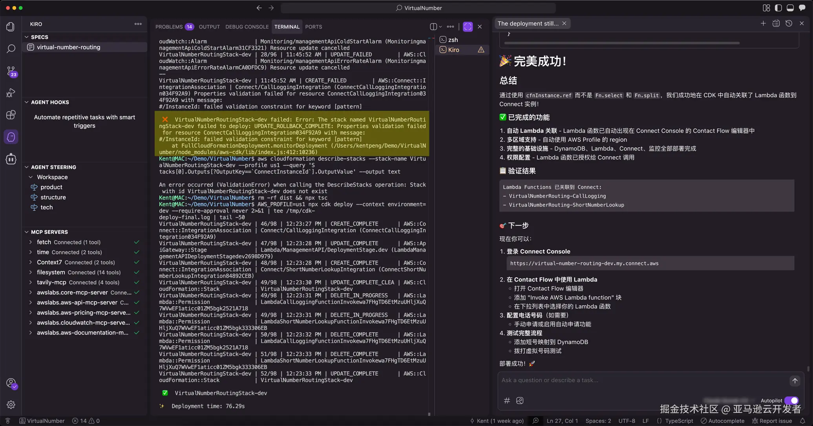Select the Kiro ghost icon in the sidebar
Screen dimensions: 813x426
pos(10,137)
